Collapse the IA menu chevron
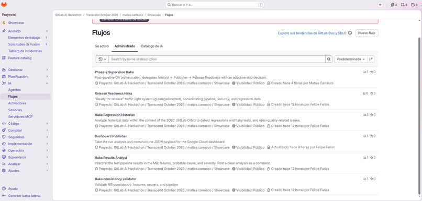This screenshot has width=422, height=201. click(x=47, y=83)
